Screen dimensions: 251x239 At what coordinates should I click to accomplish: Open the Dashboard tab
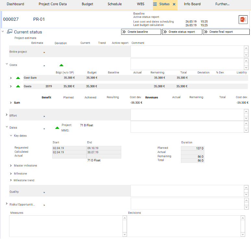click(x=15, y=4)
